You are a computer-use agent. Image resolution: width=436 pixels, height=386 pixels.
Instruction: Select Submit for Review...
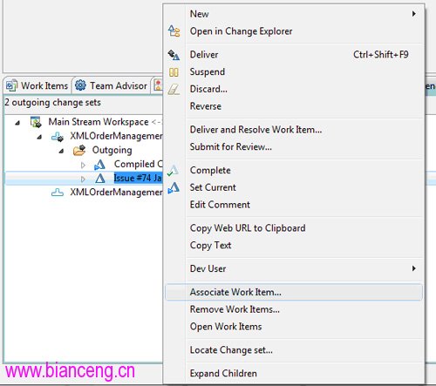[294, 146]
